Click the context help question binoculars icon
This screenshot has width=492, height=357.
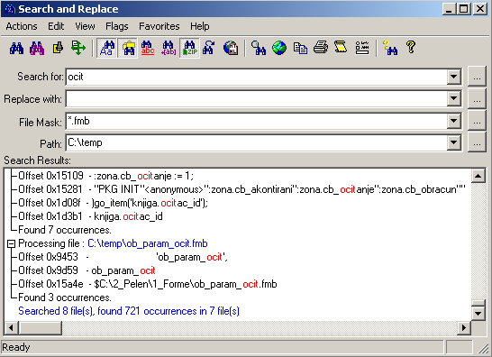[390, 49]
